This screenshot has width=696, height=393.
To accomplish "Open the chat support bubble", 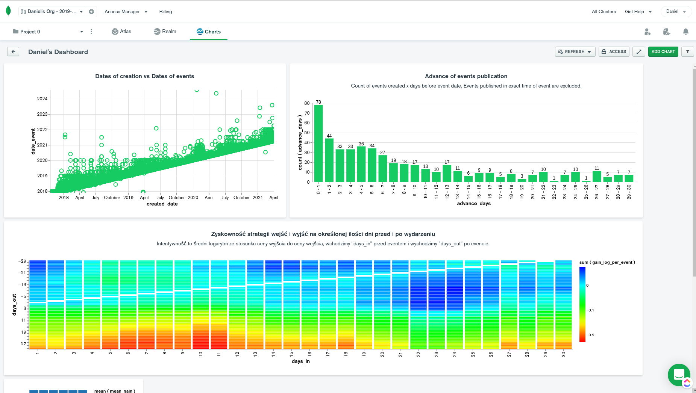I will point(679,375).
